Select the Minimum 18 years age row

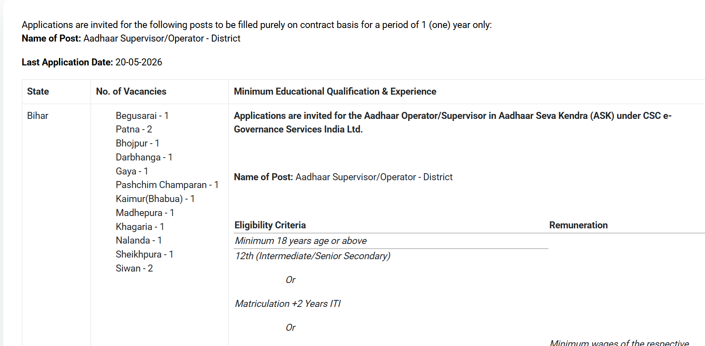point(301,241)
